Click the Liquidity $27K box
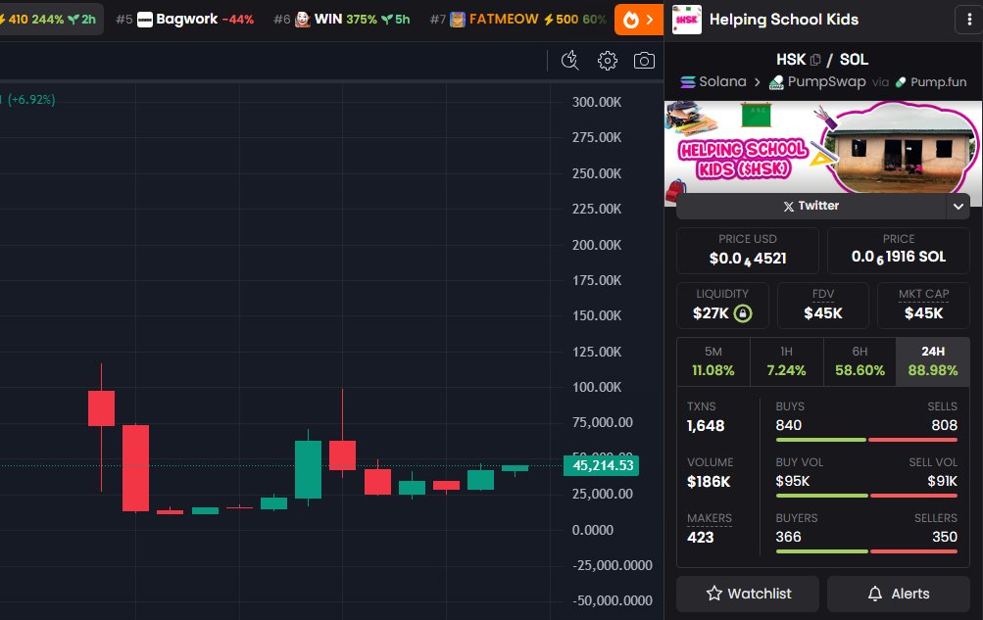This screenshot has width=983, height=620. (722, 305)
